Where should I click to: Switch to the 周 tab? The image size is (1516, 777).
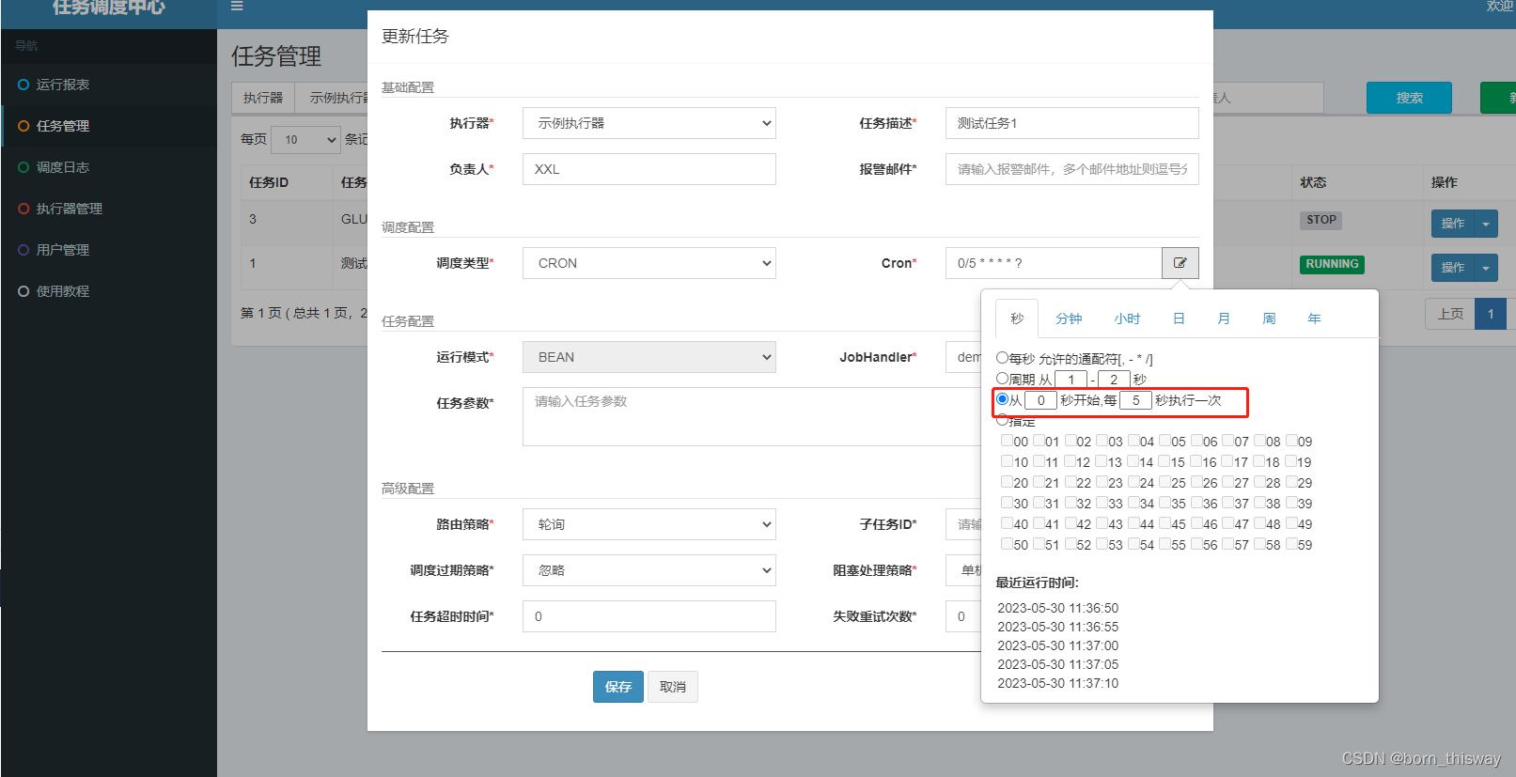tap(1269, 319)
